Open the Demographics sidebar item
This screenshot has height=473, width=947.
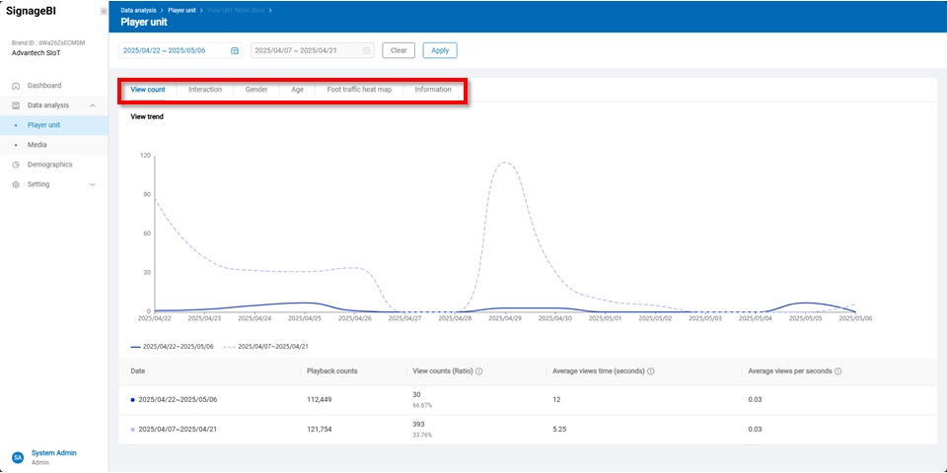click(49, 165)
